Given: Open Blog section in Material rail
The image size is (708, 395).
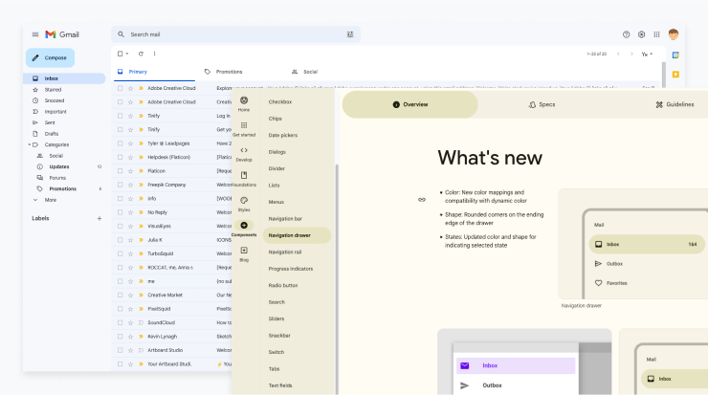Looking at the screenshot, I should 244,254.
